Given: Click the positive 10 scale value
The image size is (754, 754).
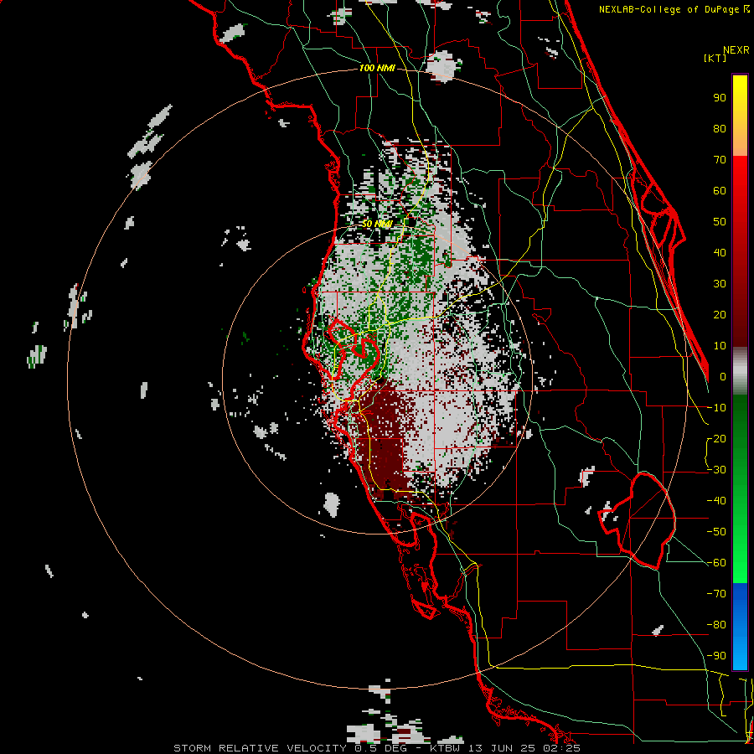Looking at the screenshot, I should click(x=720, y=346).
